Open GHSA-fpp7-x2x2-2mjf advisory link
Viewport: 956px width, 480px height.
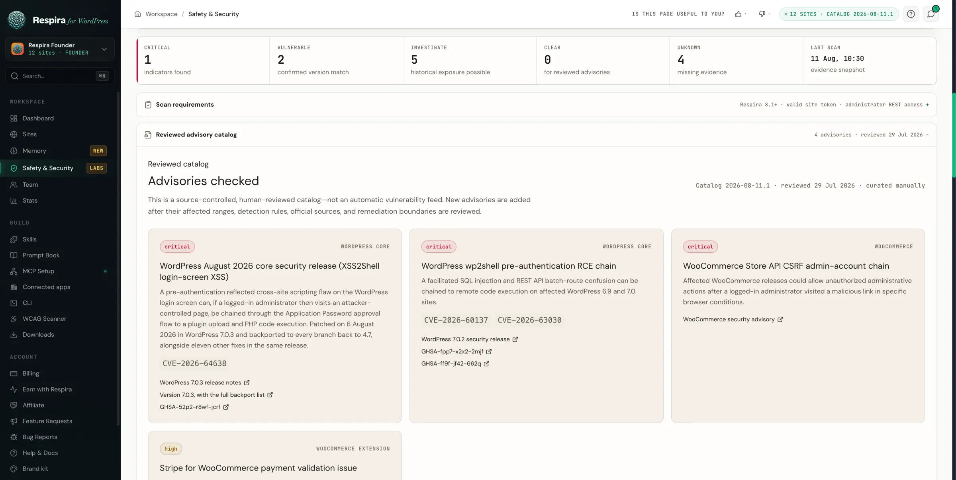pyautogui.click(x=456, y=351)
